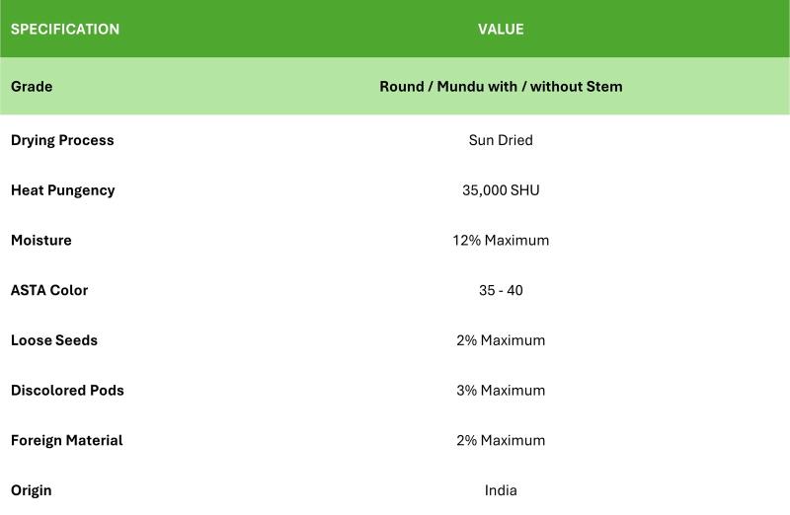The height and width of the screenshot is (515, 790).
Task: Click the 35 - 40 ASTA value
Action: pyautogui.click(x=501, y=290)
